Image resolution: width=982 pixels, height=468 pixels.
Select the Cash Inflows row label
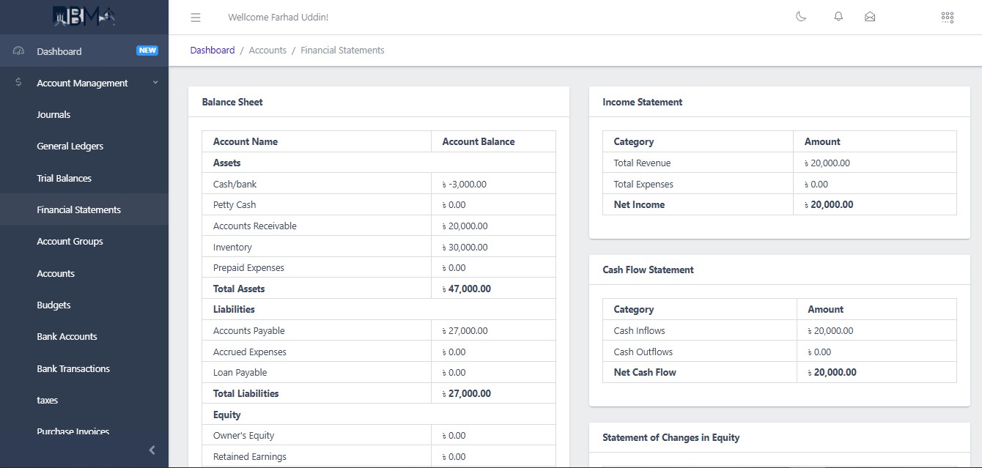pos(639,330)
